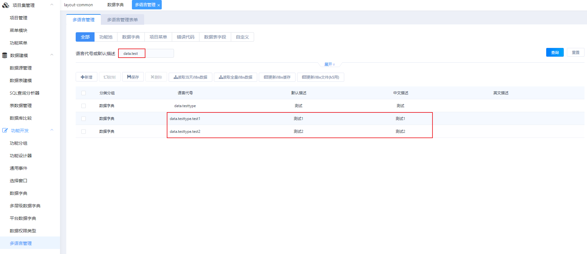Viewport: 587px width, 254px height.
Task: Filter by 项目菜单 category
Action: (x=158, y=37)
